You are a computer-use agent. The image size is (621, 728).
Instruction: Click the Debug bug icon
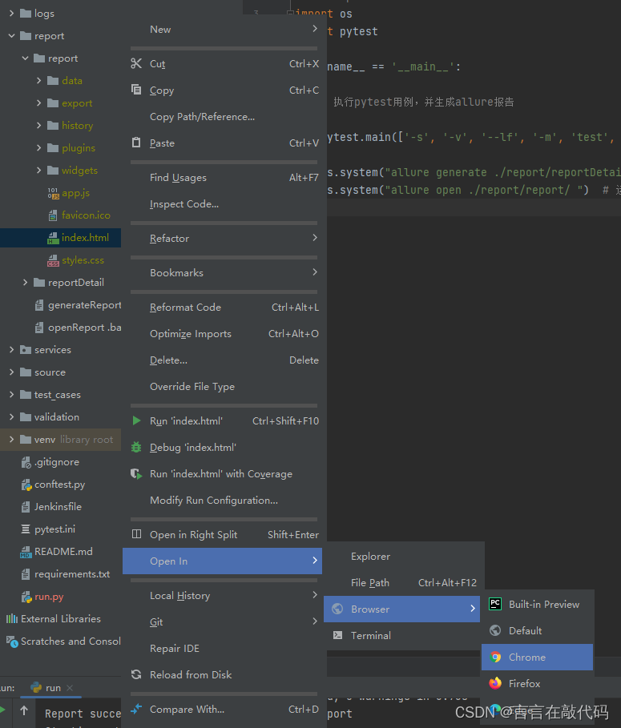pos(136,447)
